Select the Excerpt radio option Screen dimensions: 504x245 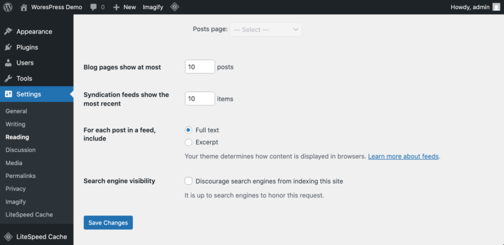pyautogui.click(x=188, y=142)
